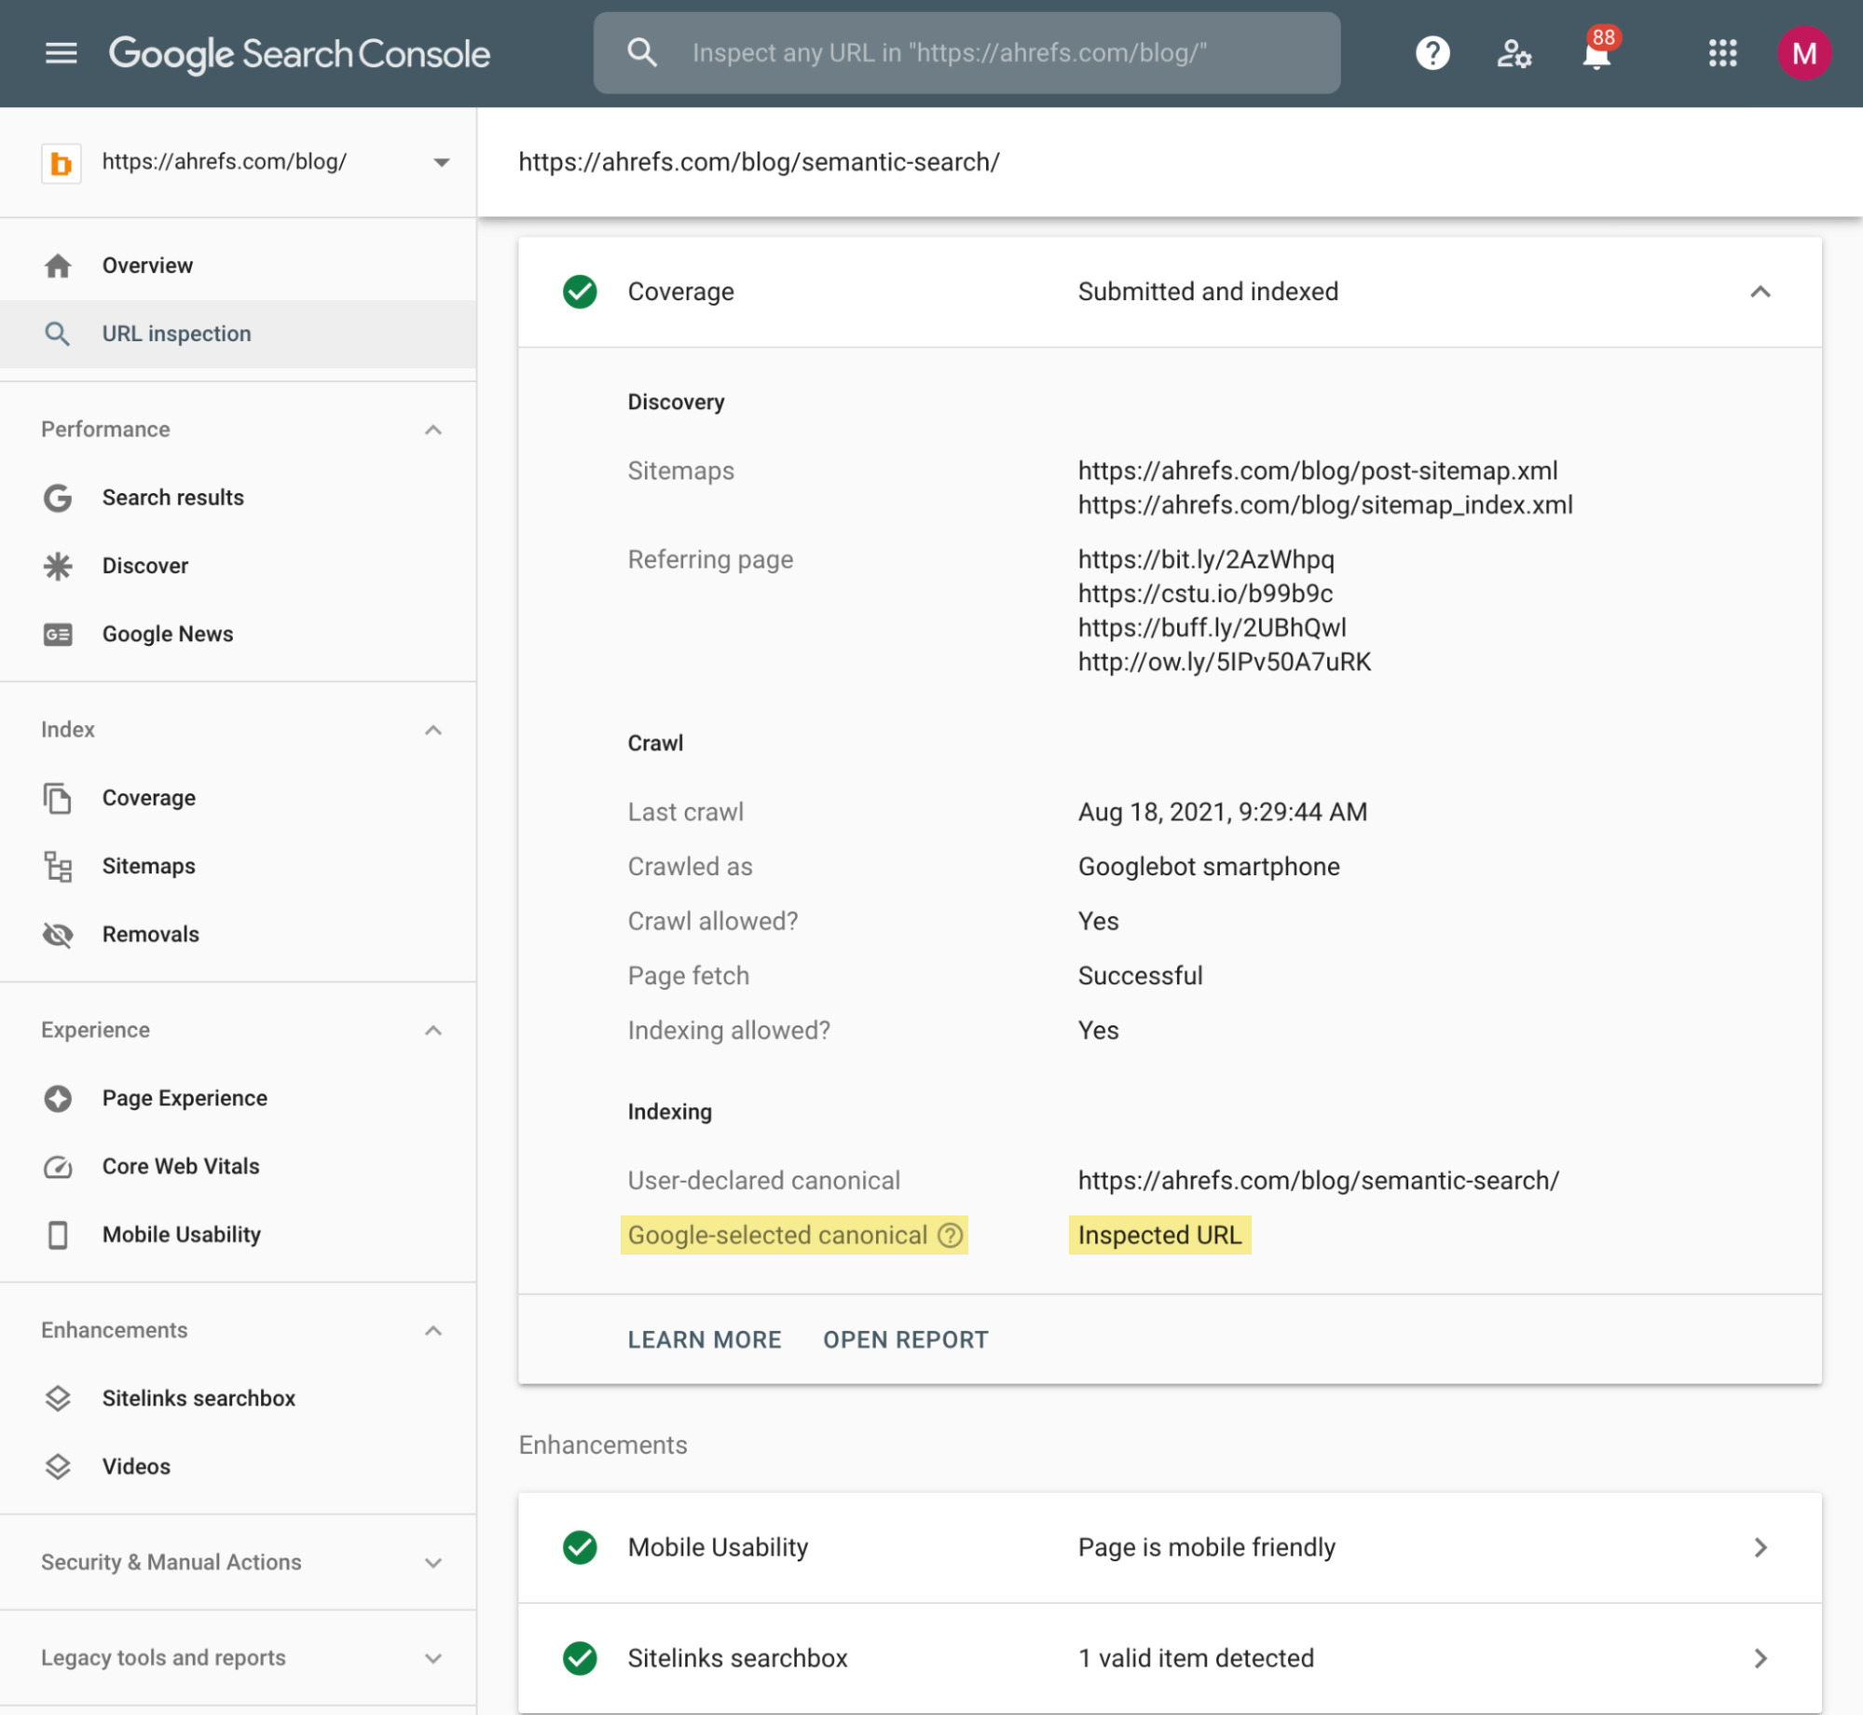Image resolution: width=1863 pixels, height=1715 pixels.
Task: Open the property selector dropdown
Action: pos(441,162)
